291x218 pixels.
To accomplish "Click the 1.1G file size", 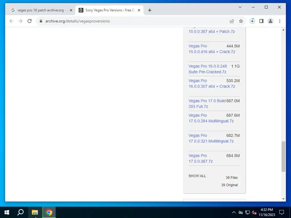I will [x=235, y=66].
